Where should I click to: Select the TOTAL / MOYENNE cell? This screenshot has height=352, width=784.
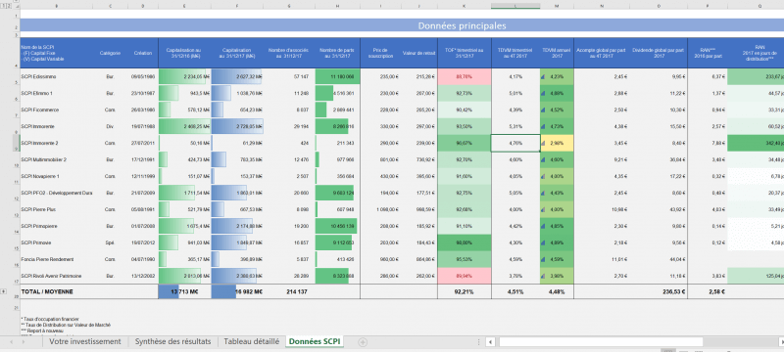pos(56,291)
